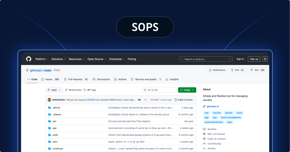Screen dimensions: 290x152
Task: Expand the Resources menu
Action: [x=77, y=59]
